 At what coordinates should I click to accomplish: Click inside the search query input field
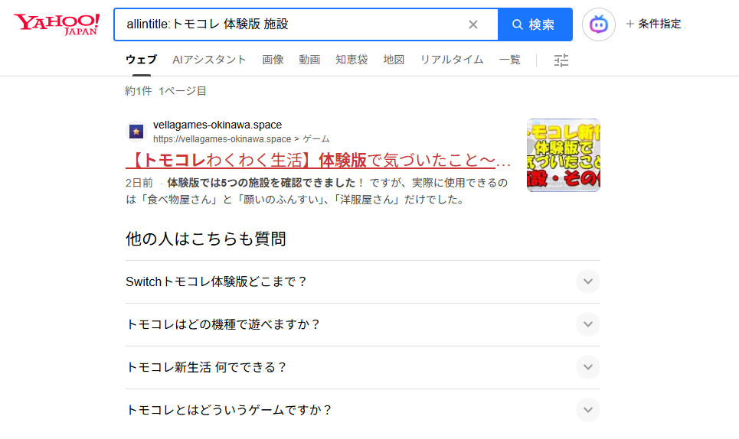(291, 24)
